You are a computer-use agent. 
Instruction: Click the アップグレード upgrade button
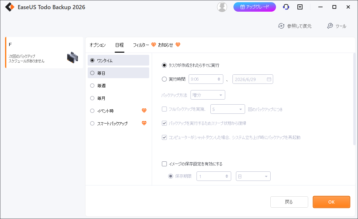[255, 7]
